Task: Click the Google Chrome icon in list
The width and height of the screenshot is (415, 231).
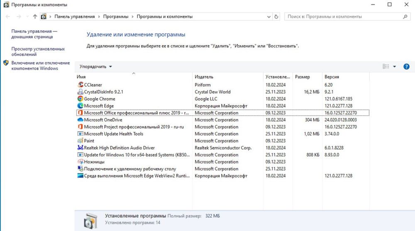Action: [80, 99]
